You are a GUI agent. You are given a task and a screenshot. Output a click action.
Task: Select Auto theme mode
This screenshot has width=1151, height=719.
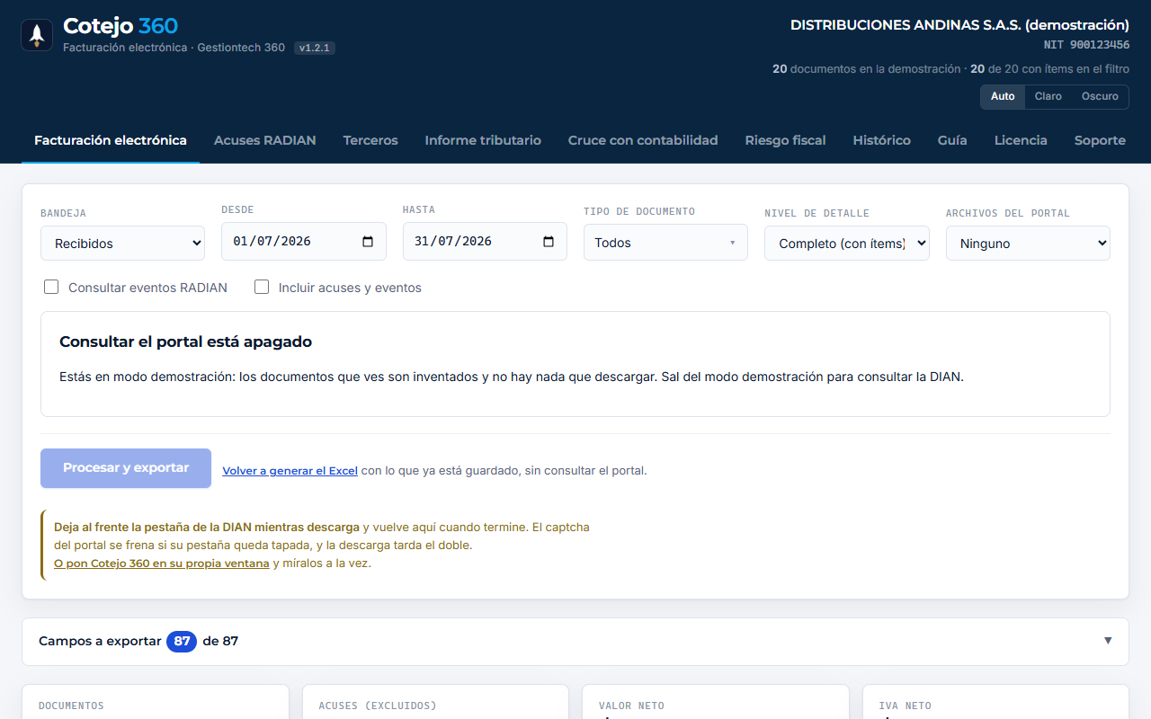pos(1003,96)
